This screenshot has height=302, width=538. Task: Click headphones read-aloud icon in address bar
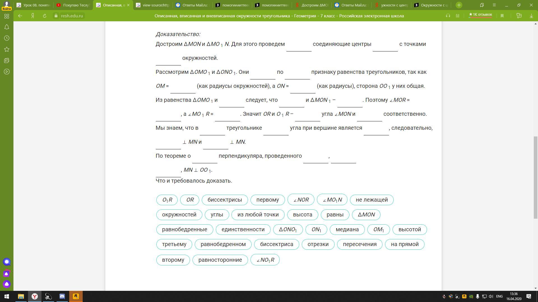click(x=448, y=16)
